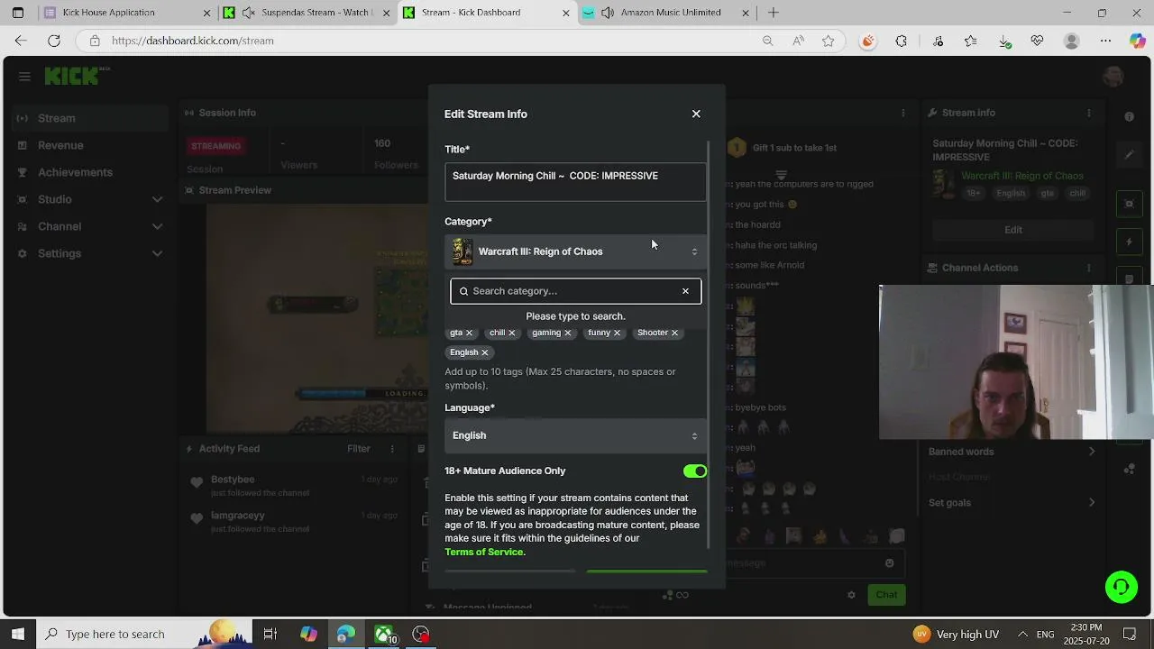
Task: Click into the stream Title text field
Action: pyautogui.click(x=575, y=181)
